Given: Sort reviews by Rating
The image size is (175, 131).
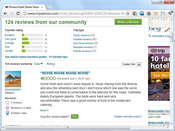Looking at the screenshot, I should tap(51, 64).
